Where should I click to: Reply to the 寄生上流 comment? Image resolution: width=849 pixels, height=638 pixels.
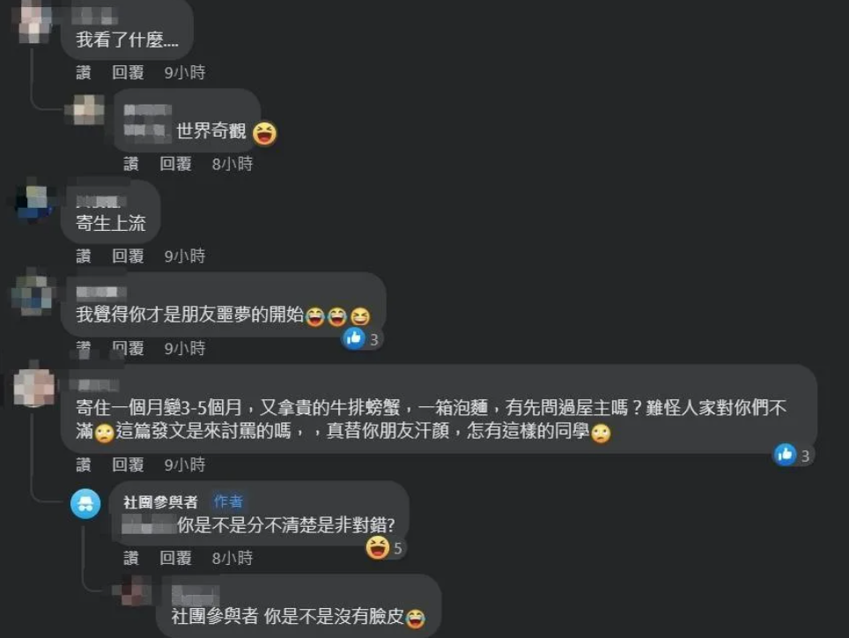(128, 256)
